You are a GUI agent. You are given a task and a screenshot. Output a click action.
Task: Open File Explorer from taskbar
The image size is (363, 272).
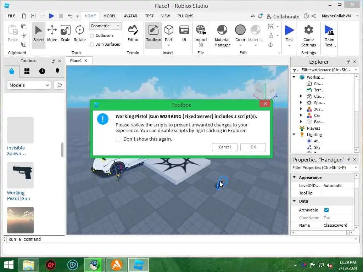point(29,265)
